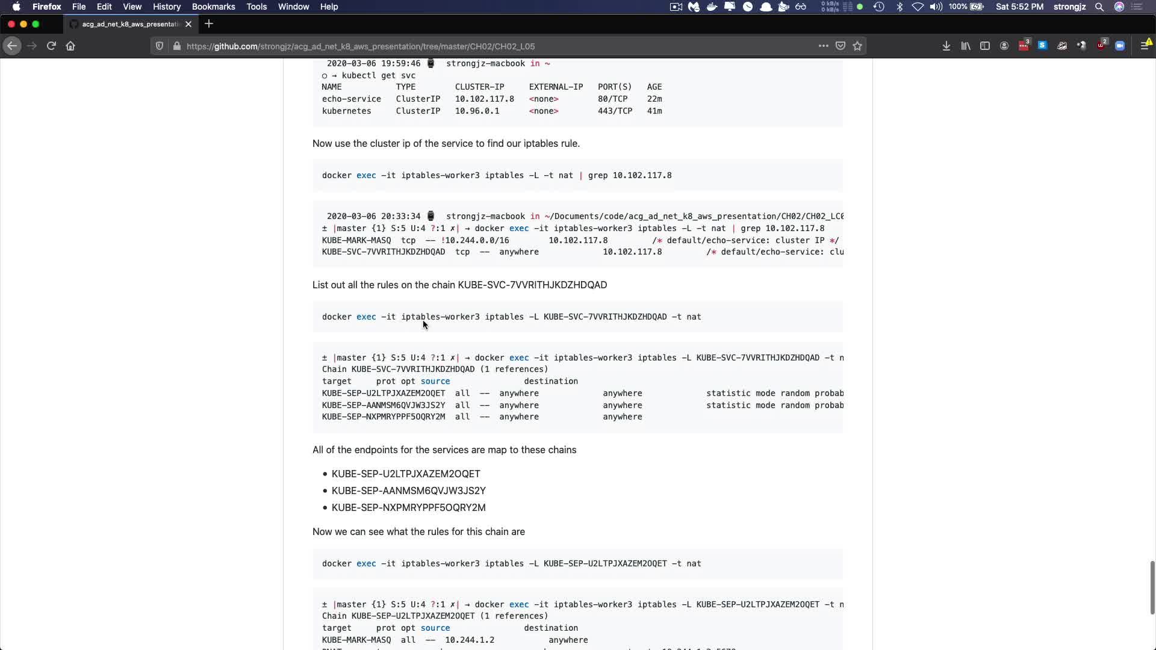
Task: Open the Firefox account icon
Action: coord(1004,46)
